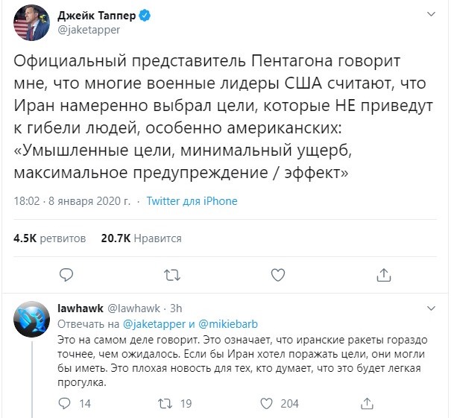
Task: Share lawhawk's reply tweet
Action: [365, 403]
